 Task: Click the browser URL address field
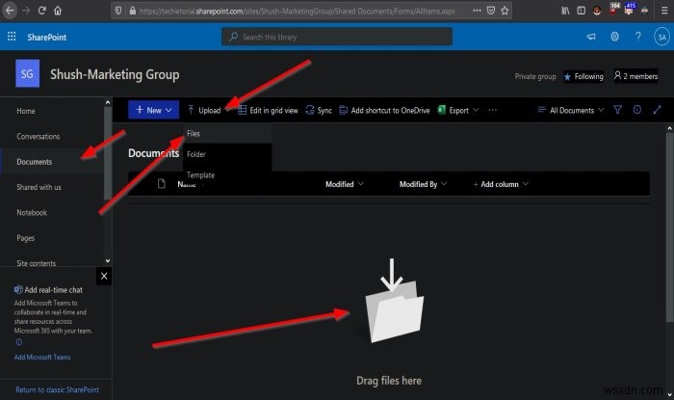tap(297, 12)
